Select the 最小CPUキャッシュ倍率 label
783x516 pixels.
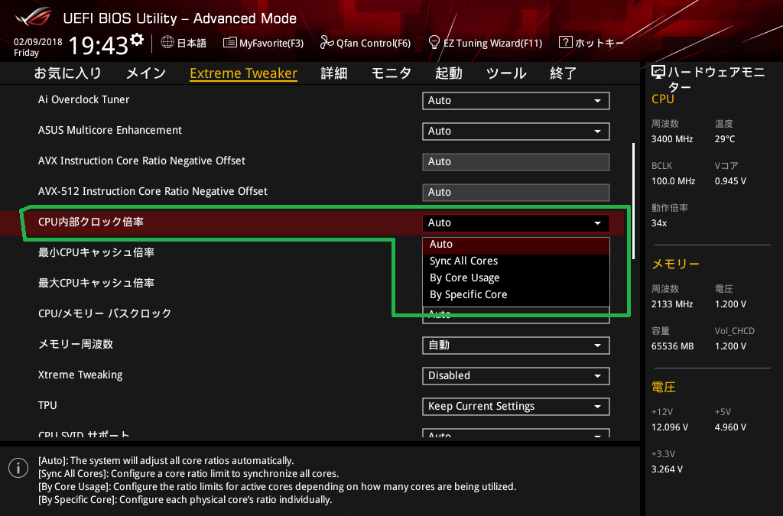tap(96, 252)
